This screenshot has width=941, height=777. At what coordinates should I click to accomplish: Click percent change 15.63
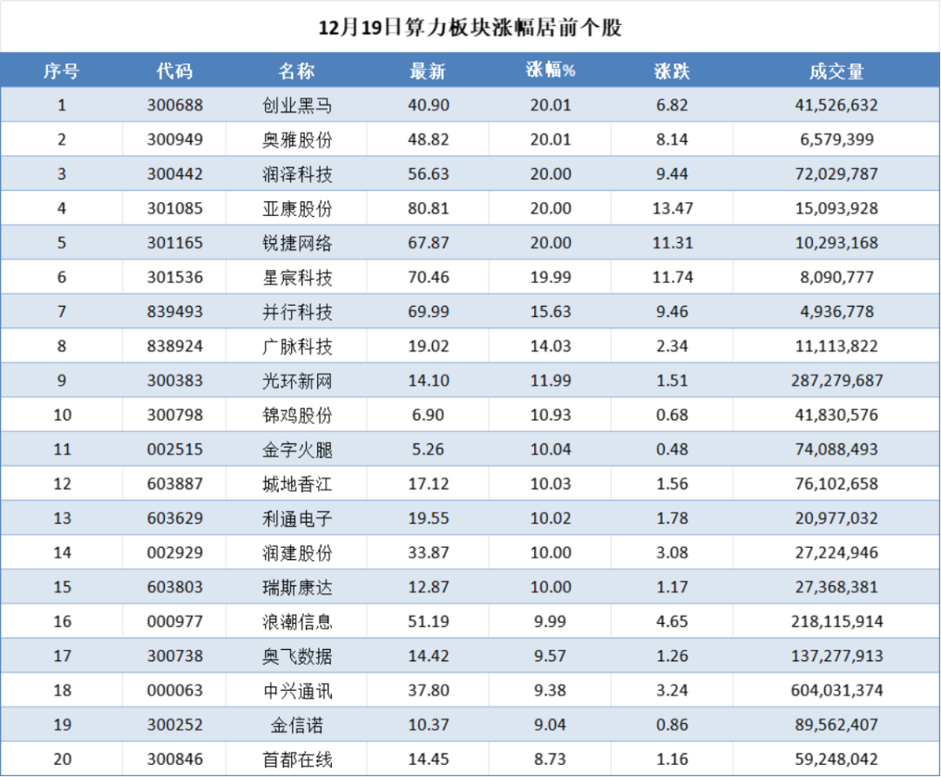pyautogui.click(x=551, y=311)
